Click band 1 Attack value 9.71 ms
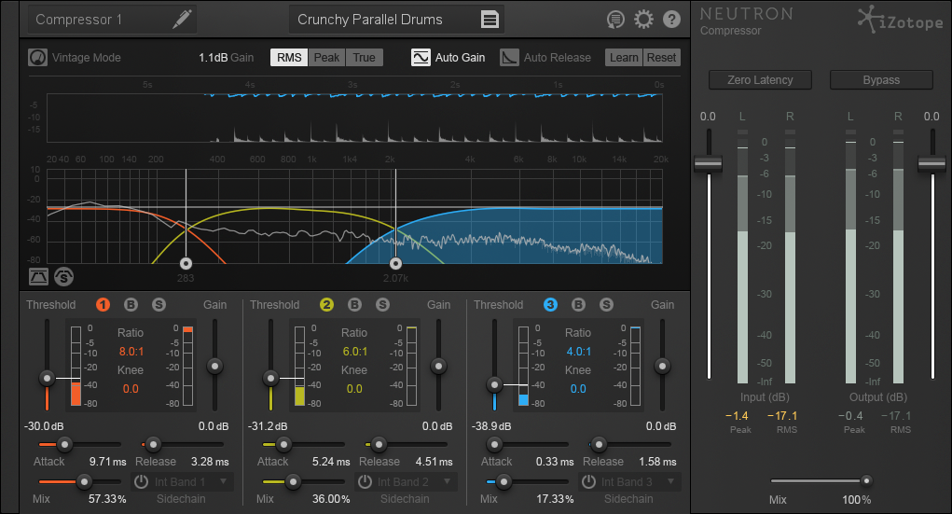952x514 pixels. 107,462
